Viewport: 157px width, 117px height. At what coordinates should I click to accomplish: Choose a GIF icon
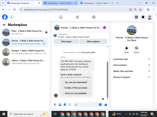coord(70,105)
